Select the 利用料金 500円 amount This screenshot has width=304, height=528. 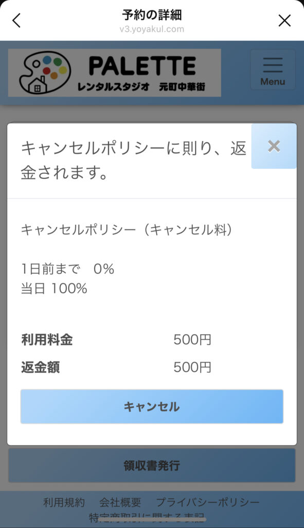point(192,339)
